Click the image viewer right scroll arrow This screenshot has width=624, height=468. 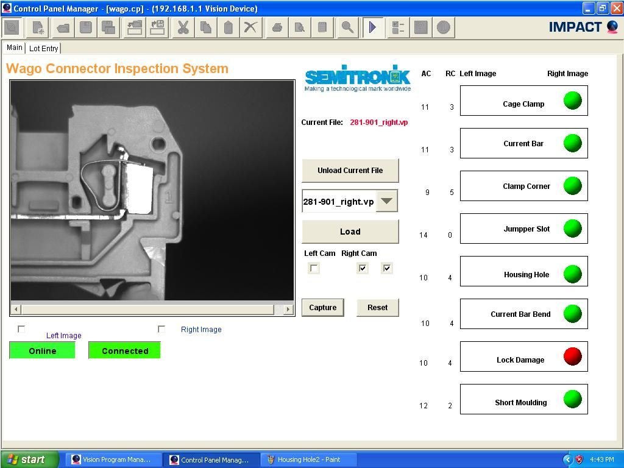pyautogui.click(x=288, y=310)
